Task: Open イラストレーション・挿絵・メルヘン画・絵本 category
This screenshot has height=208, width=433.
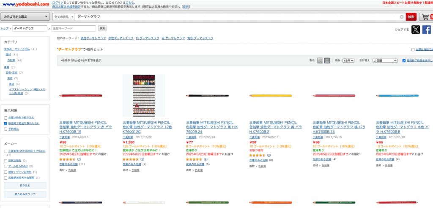Action: pos(27,91)
